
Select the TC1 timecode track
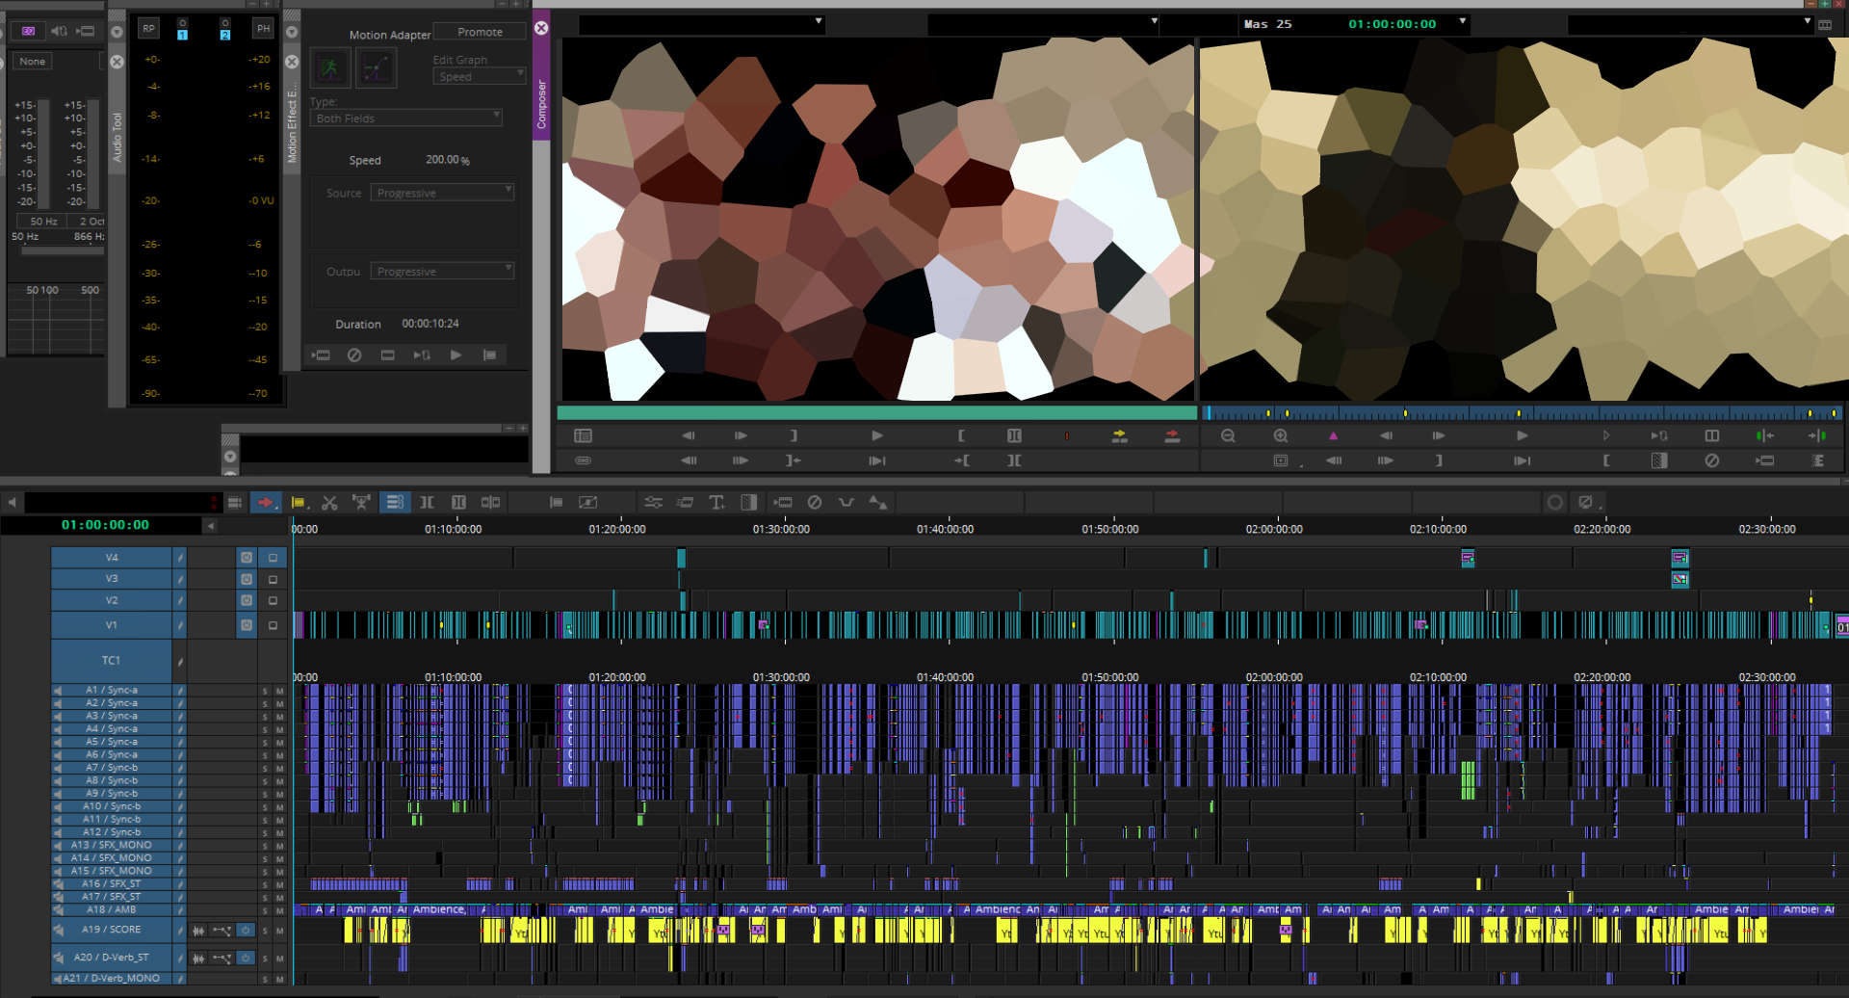(112, 661)
